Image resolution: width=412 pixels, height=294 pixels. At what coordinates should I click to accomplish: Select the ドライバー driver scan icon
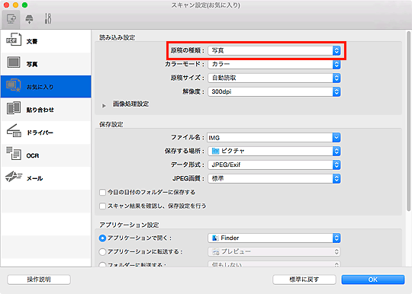(14, 130)
